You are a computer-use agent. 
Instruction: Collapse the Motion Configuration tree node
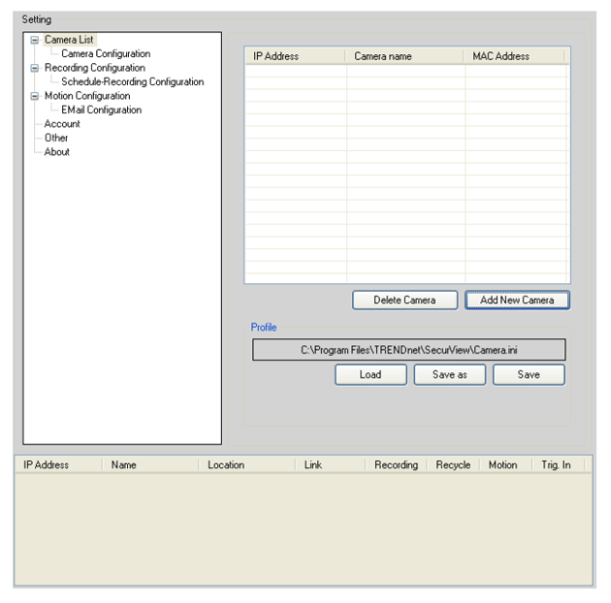35,97
